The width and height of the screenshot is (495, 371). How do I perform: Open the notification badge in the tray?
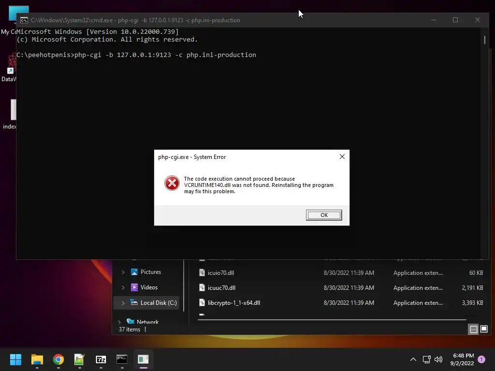[x=481, y=359]
